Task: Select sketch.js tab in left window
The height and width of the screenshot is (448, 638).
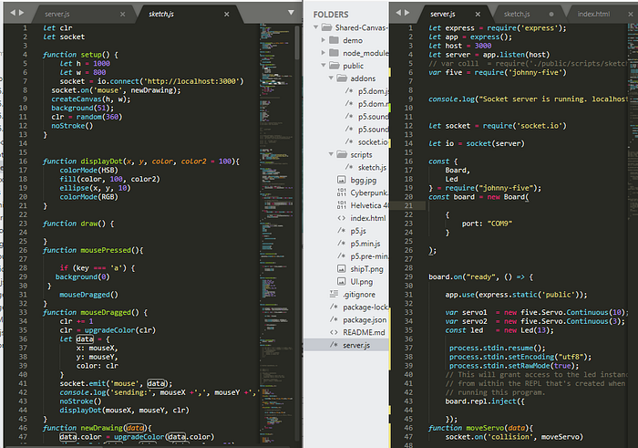Action: (x=161, y=15)
